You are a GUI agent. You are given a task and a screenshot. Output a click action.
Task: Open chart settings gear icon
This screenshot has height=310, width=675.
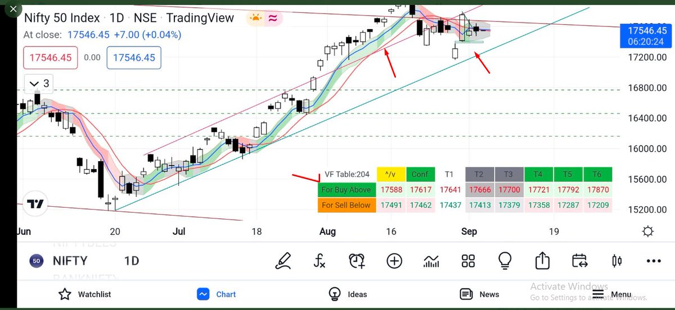(647, 231)
